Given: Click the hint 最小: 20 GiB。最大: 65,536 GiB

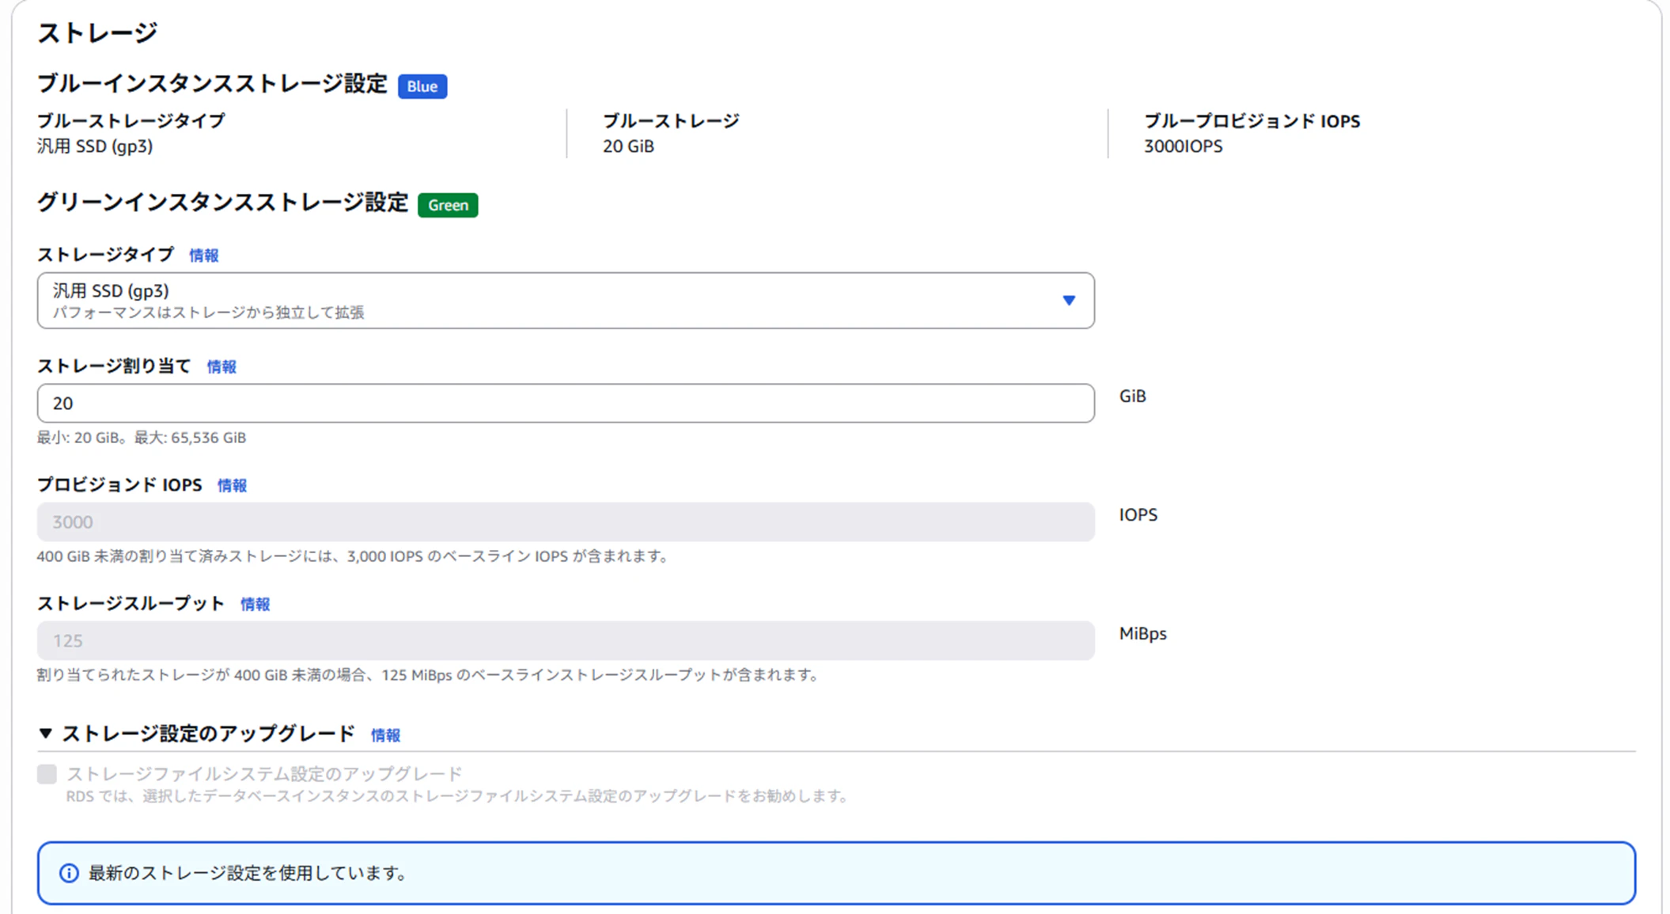Looking at the screenshot, I should click(142, 438).
